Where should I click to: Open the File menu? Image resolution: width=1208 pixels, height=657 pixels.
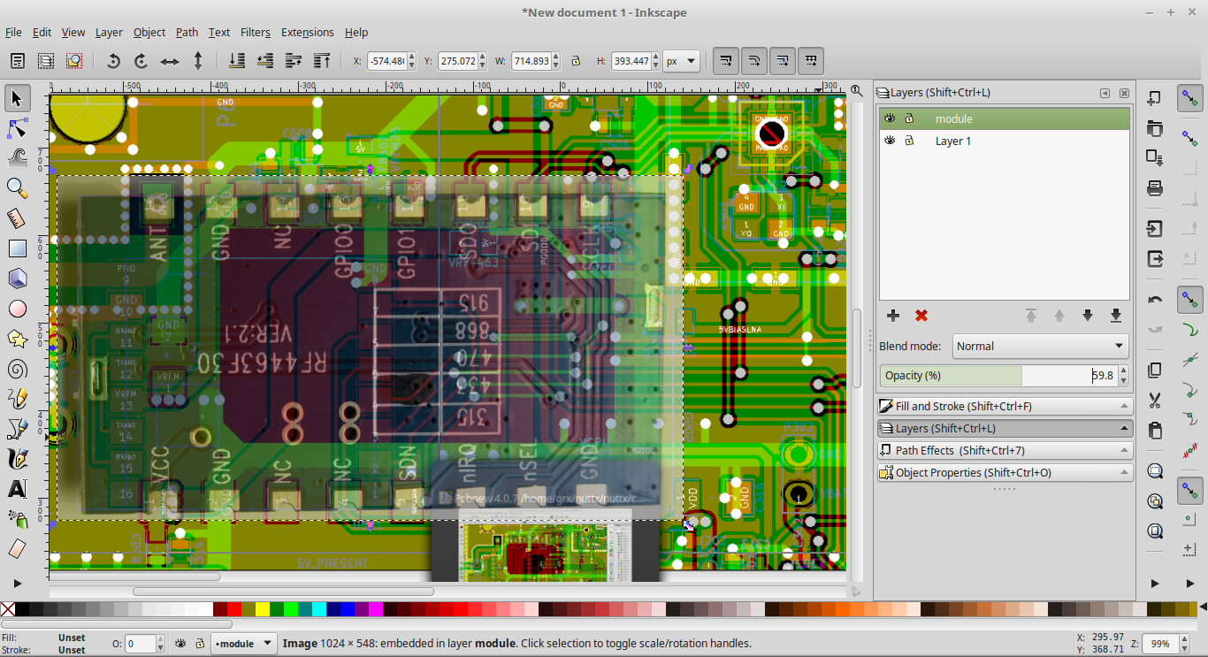(x=13, y=32)
